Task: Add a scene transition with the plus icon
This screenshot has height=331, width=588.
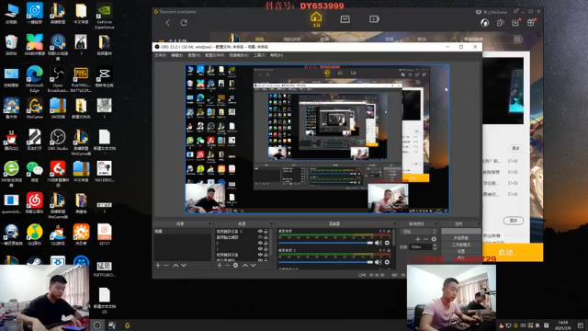Action: (x=418, y=239)
